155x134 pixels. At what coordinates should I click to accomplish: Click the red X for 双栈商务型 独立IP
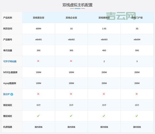click(104, 94)
